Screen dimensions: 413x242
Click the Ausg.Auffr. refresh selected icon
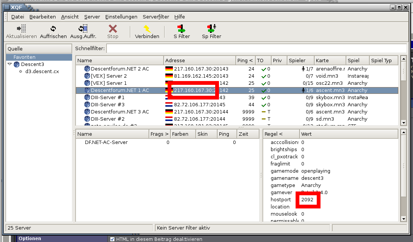coord(83,29)
